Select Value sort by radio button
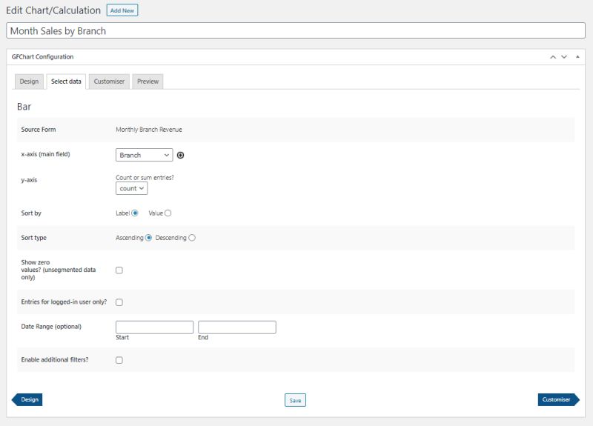 pyautogui.click(x=168, y=213)
